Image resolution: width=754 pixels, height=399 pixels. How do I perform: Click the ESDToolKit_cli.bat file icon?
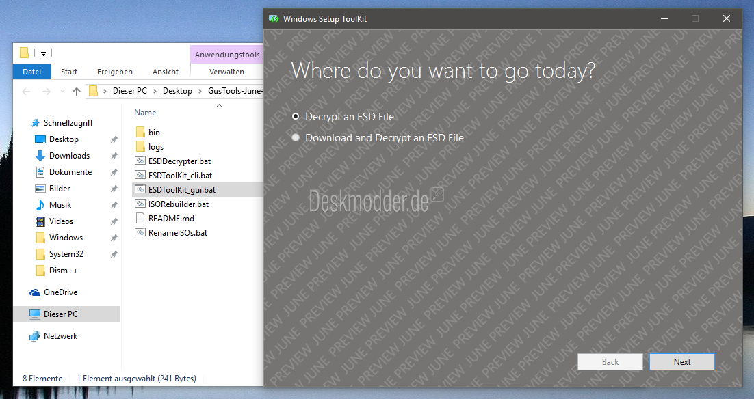140,176
